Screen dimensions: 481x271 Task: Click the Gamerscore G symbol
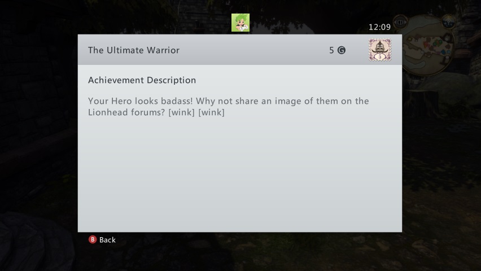pyautogui.click(x=342, y=50)
